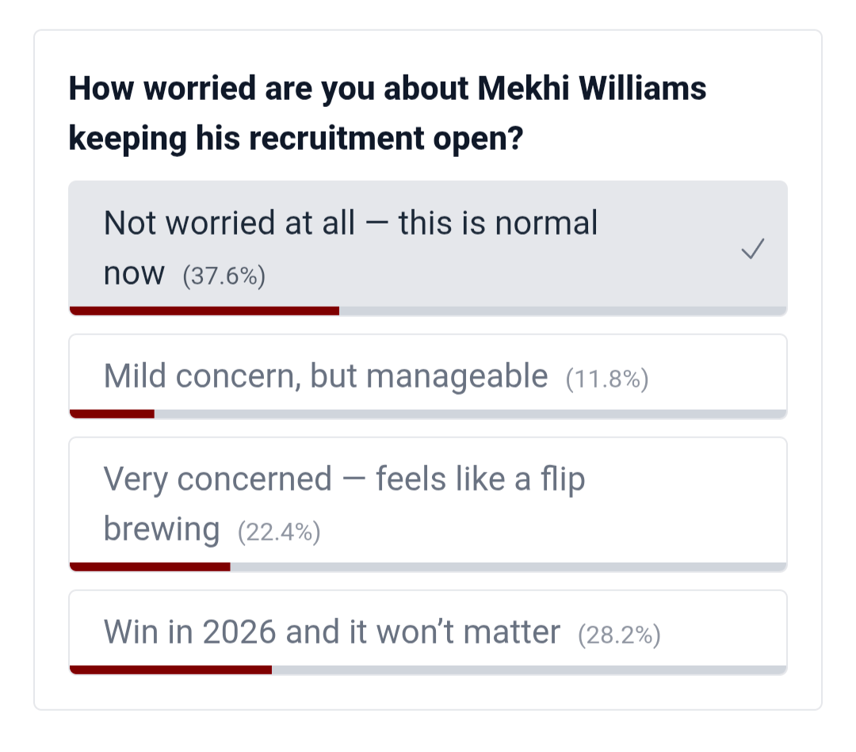Click the poll question heading
Viewport: 856px width, 752px height.
click(388, 113)
